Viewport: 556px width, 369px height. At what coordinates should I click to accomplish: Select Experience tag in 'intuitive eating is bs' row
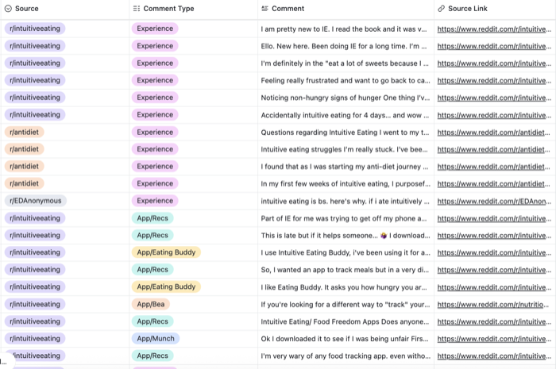155,201
